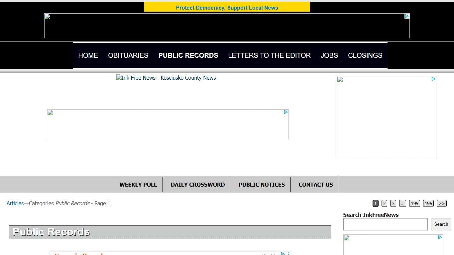This screenshot has height=255, width=454.
Task: Go to page 196 of Public Records
Action: 428,203
